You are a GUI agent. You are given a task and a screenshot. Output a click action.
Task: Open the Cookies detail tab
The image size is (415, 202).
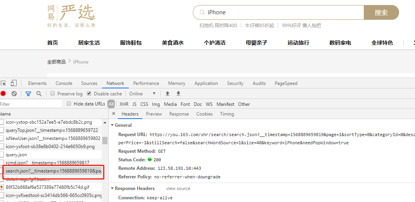point(204,114)
